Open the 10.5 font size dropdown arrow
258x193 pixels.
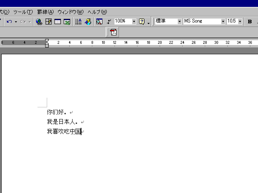(240, 21)
